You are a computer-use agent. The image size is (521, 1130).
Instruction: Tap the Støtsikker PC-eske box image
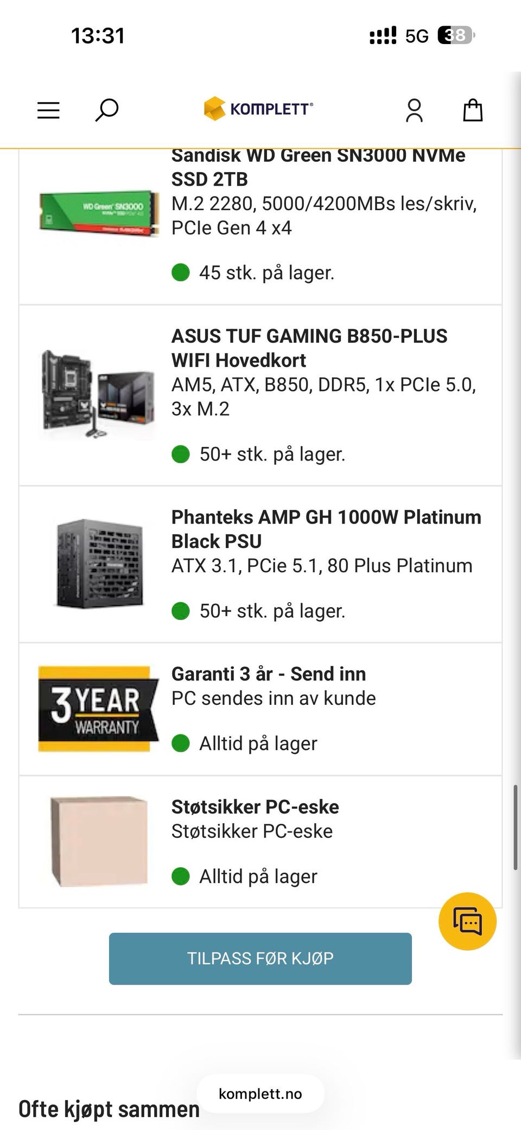(99, 841)
